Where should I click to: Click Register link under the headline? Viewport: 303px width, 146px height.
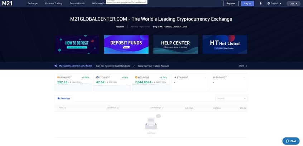[120, 27]
